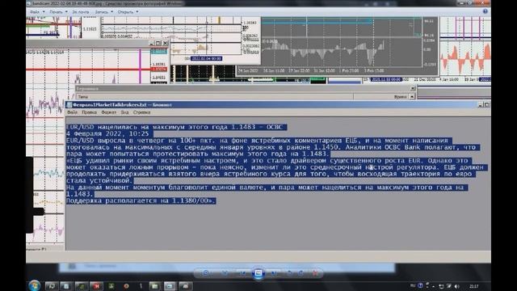Open the Печать dropdown in Photo Viewer

coord(58,11)
